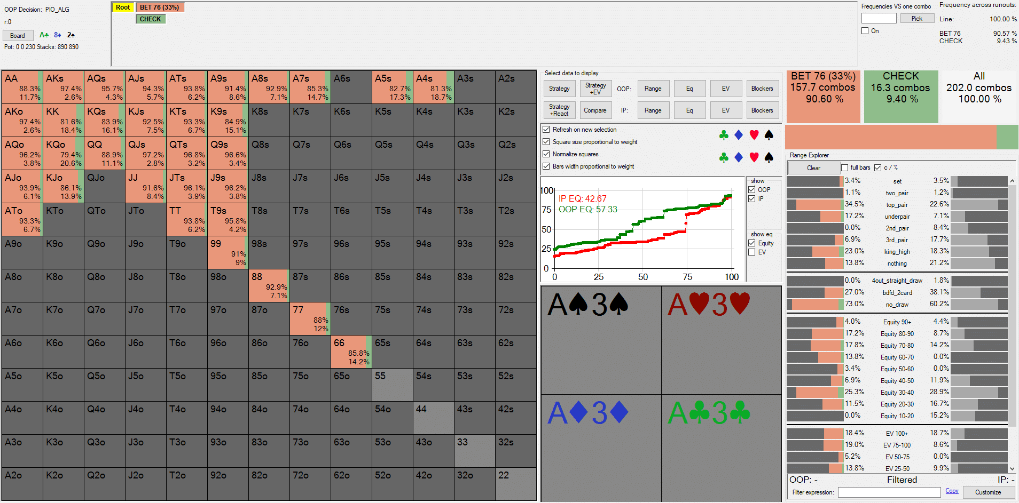Open the BET 76 (33%) tree node

(159, 7)
